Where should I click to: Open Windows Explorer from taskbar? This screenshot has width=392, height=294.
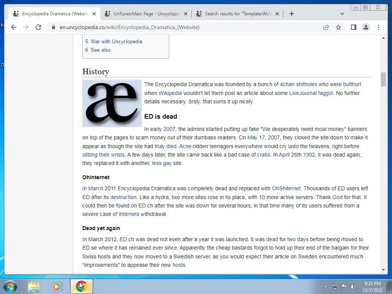34,286
